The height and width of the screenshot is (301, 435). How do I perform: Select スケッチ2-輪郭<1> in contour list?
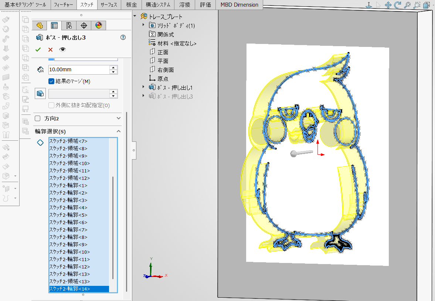79,185
